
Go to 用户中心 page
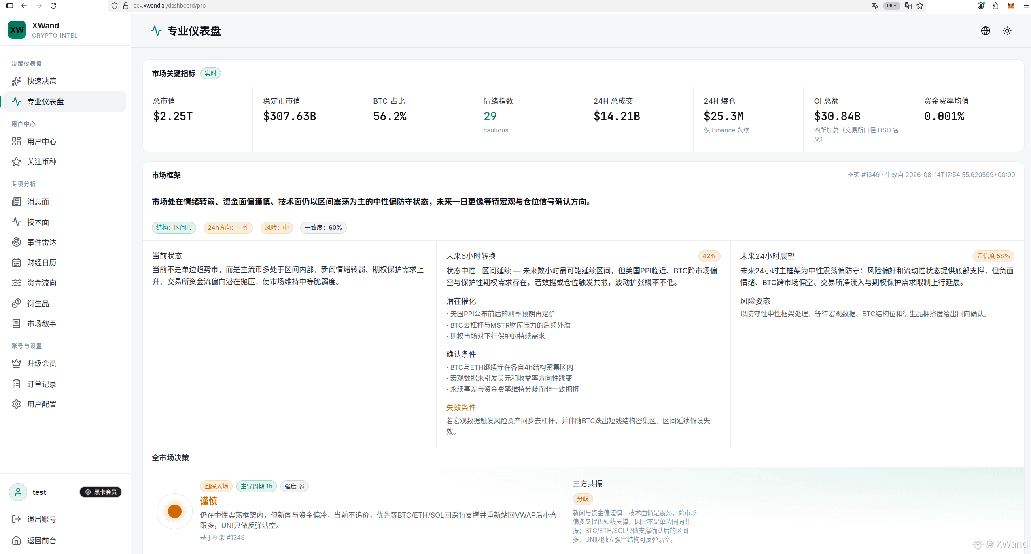coord(65,141)
